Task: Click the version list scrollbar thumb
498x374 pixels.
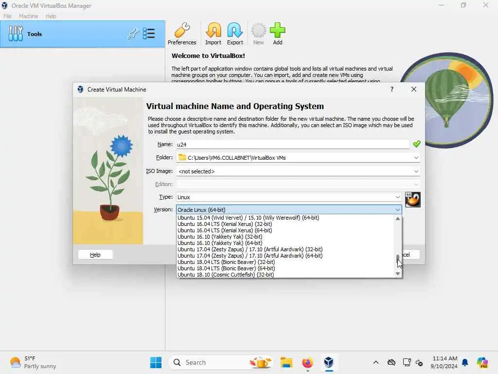Action: [x=398, y=260]
